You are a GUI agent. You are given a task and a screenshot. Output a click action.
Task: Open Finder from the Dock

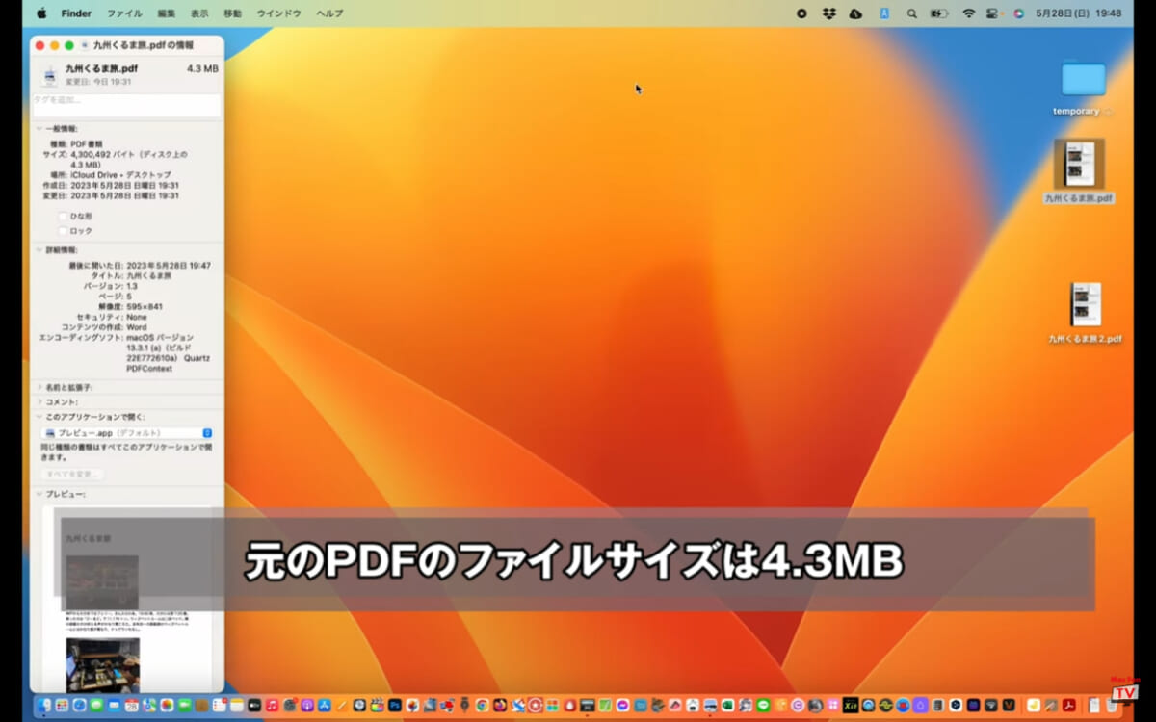(44, 706)
